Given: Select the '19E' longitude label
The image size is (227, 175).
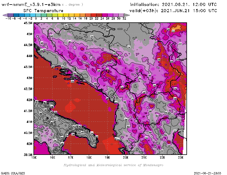Looking at the screenshot, I should [x=108, y=157].
